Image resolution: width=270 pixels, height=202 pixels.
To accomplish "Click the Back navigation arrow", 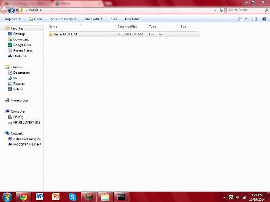I will click(5, 10).
